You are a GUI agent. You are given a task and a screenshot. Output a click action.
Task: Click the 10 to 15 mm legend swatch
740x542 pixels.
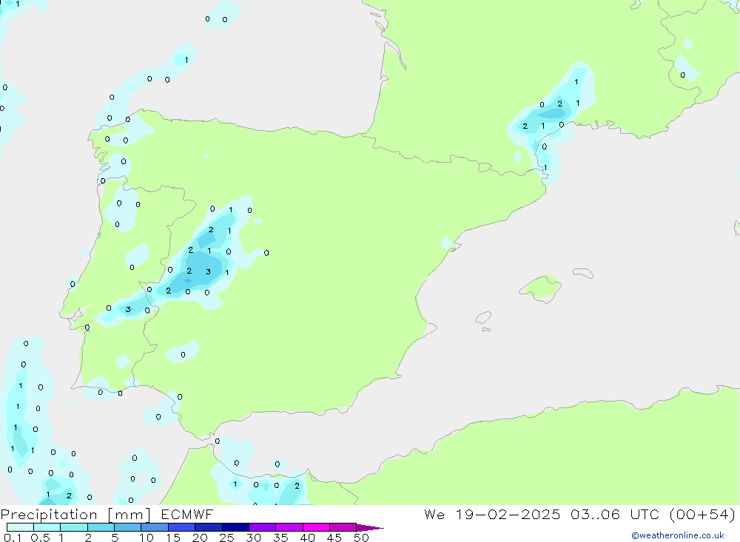pos(155,527)
